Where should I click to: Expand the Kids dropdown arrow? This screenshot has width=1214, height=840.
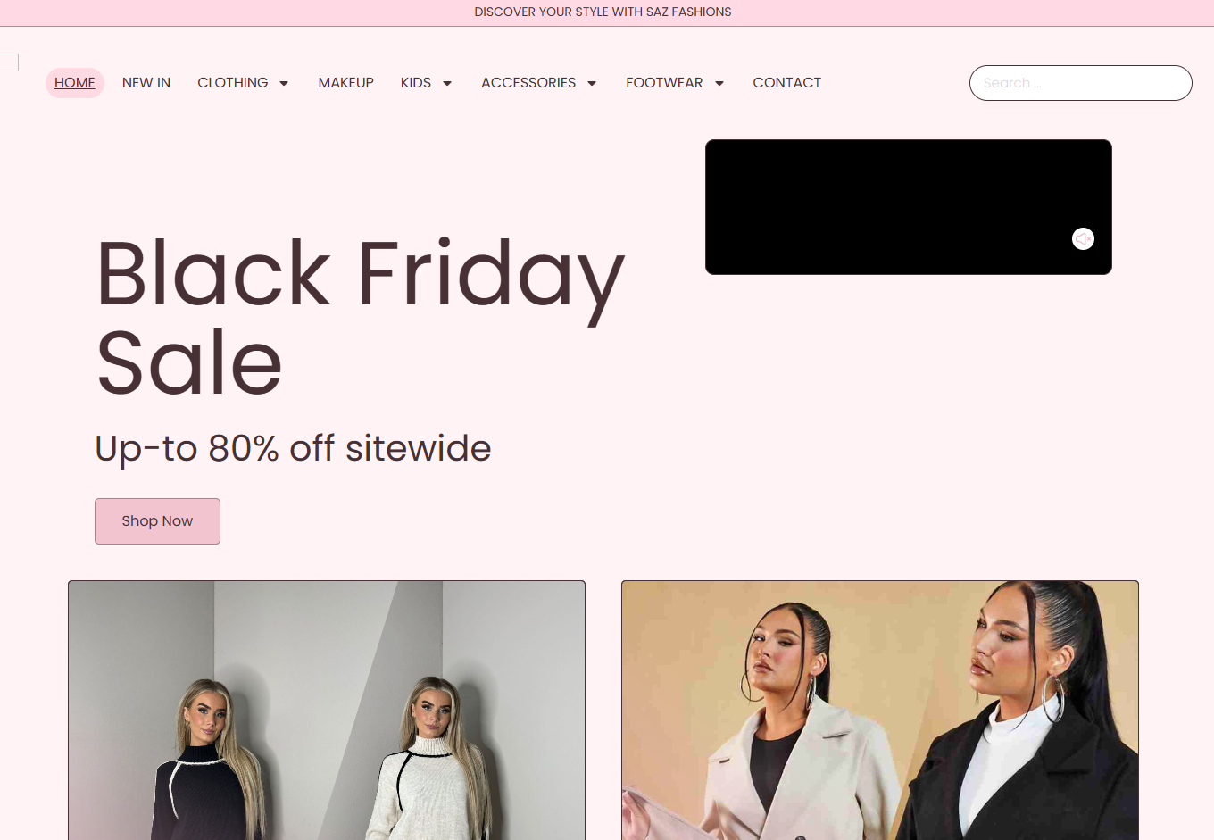pyautogui.click(x=447, y=83)
